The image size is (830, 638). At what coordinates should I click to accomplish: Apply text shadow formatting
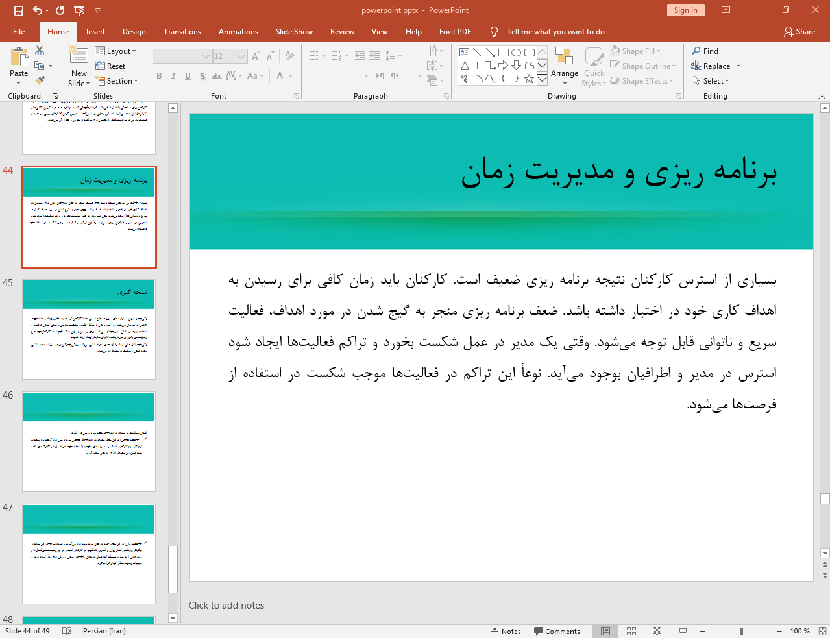coord(202,76)
